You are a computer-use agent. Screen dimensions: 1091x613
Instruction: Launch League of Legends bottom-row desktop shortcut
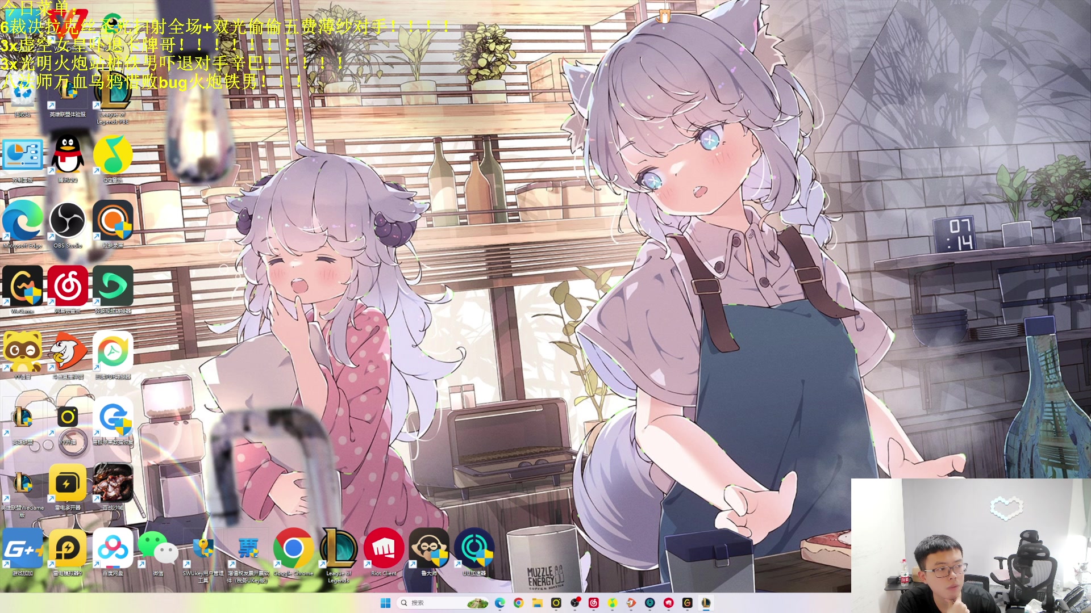[339, 555]
